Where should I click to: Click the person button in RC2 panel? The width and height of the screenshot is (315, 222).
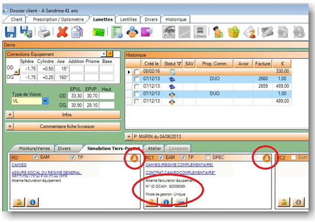[x=284, y=202]
